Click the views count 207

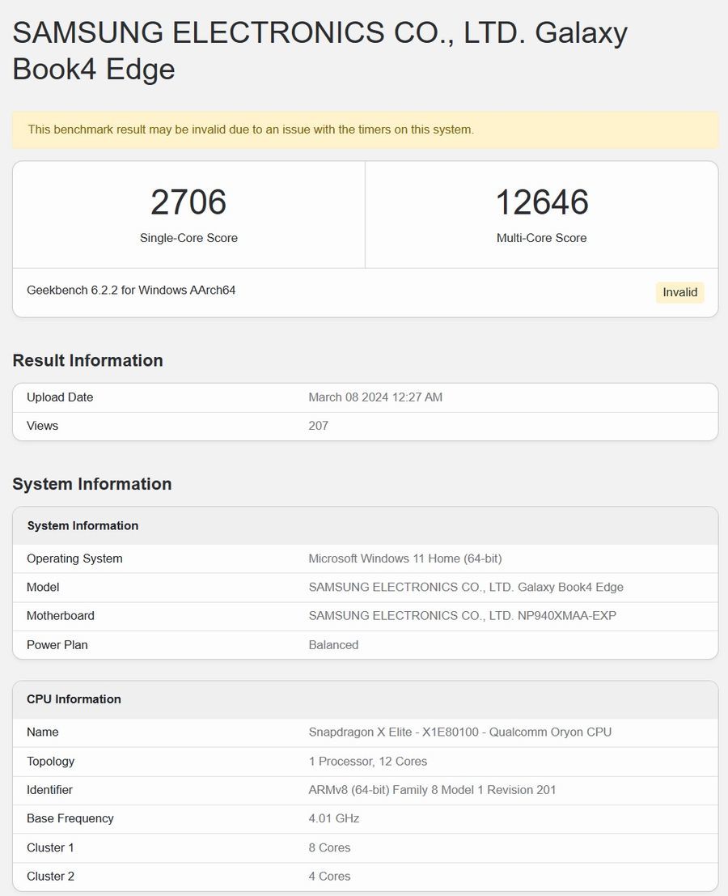click(x=318, y=426)
